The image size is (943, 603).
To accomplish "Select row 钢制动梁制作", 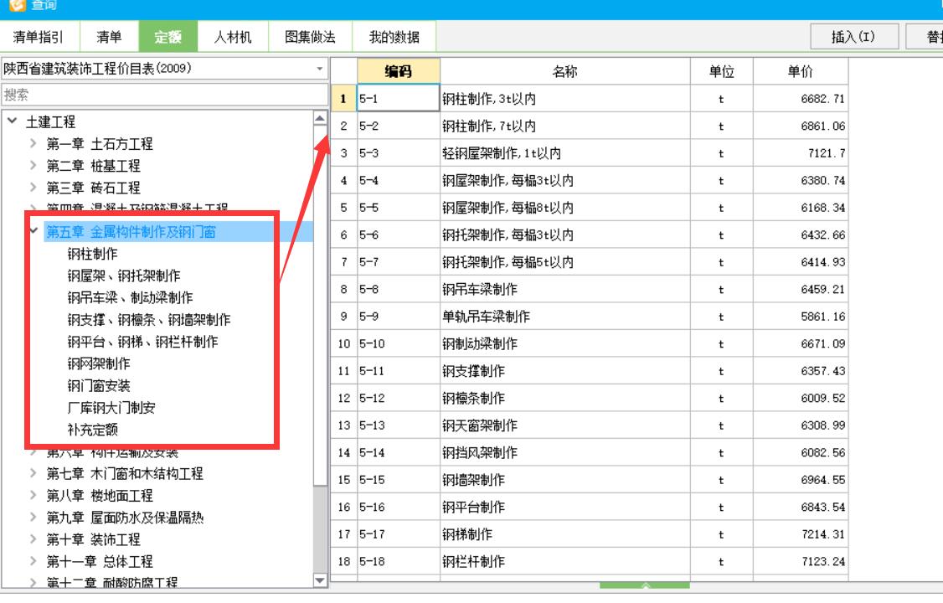I will tap(590, 344).
